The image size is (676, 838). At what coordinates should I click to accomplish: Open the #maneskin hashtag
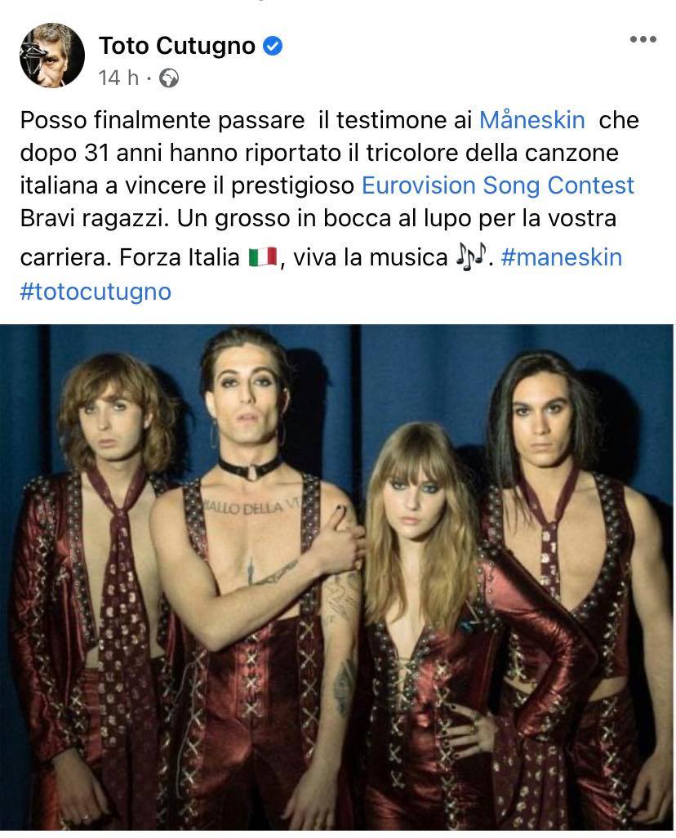(562, 257)
